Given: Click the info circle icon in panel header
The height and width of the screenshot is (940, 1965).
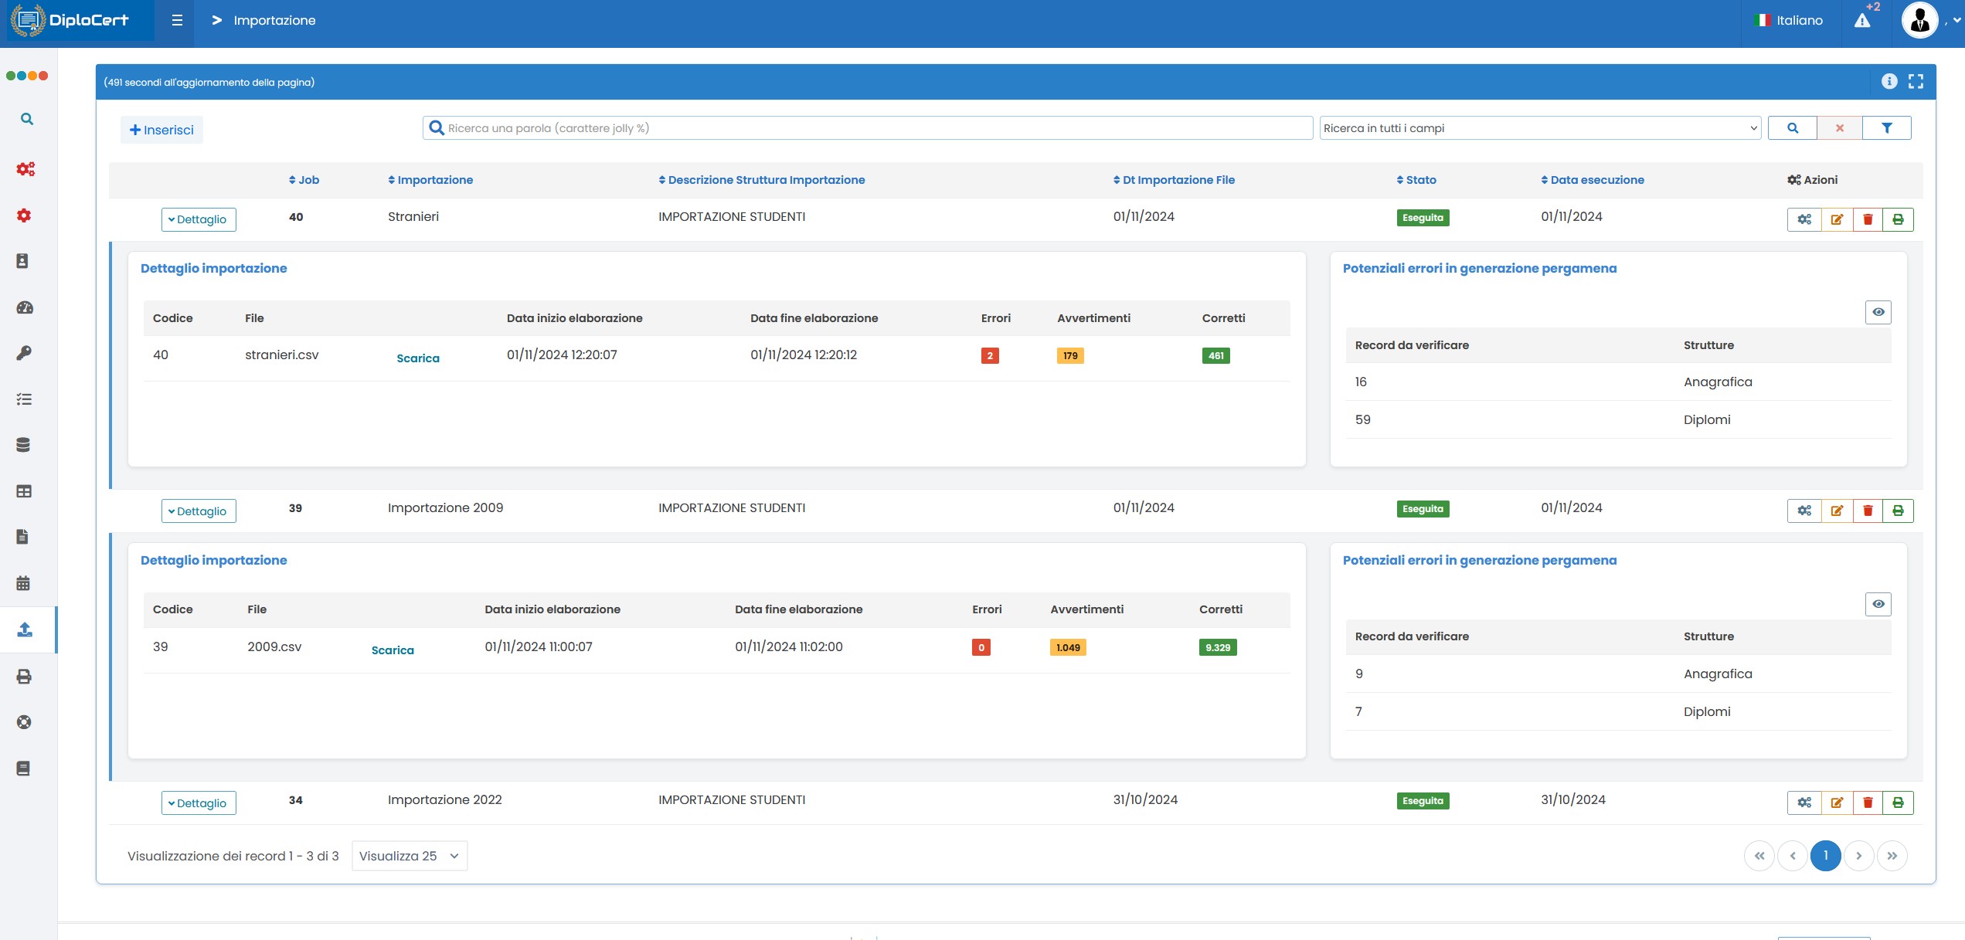Looking at the screenshot, I should tap(1889, 82).
